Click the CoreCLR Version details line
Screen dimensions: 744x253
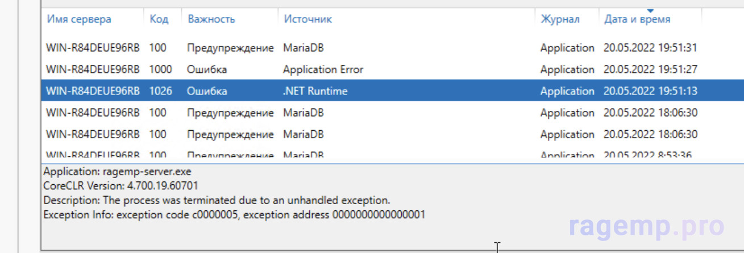point(120,186)
